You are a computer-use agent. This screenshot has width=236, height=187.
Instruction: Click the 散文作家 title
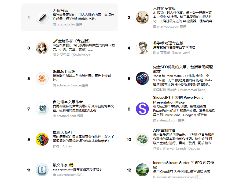click(x=63, y=165)
